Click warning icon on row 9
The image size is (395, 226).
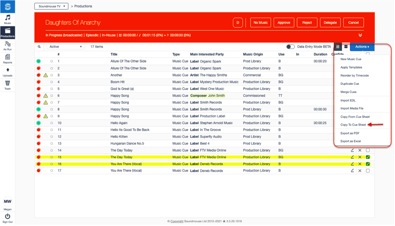[46, 116]
